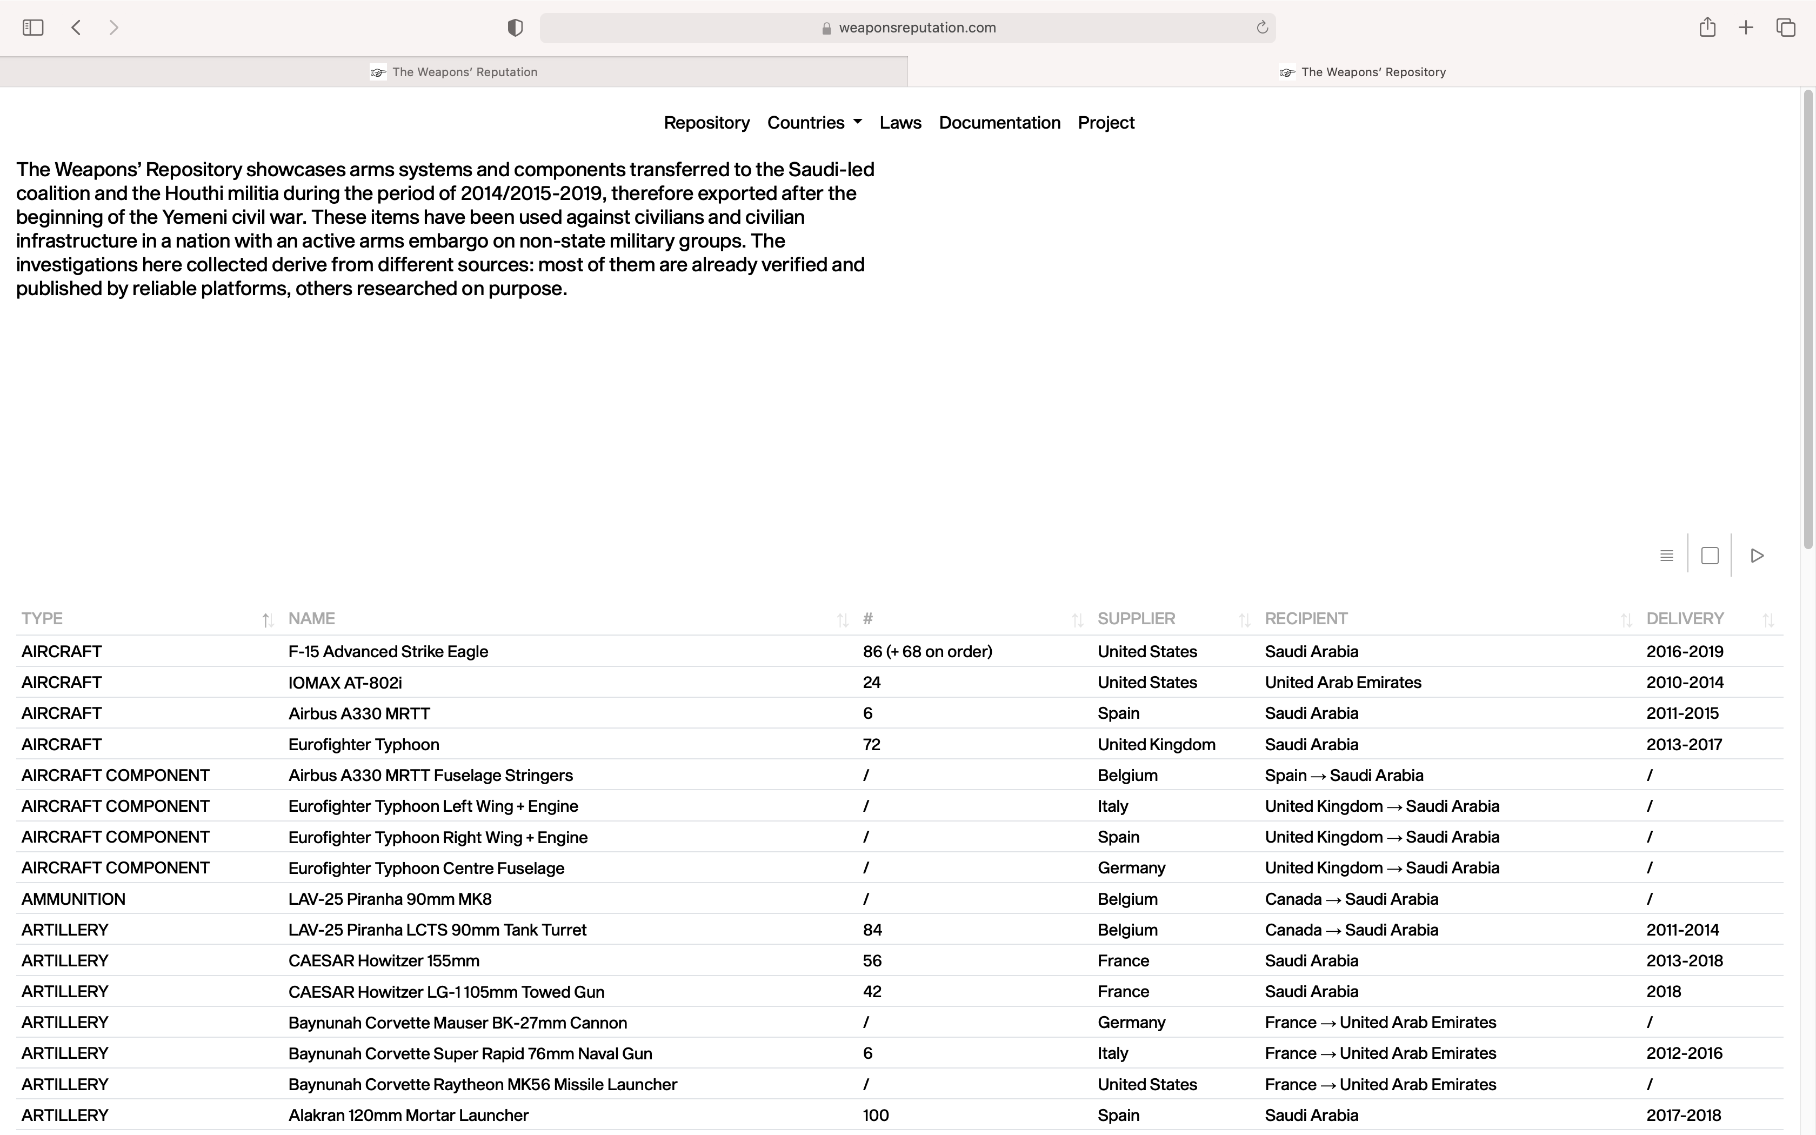The image size is (1816, 1135).
Task: Switch to square grid view
Action: pos(1710,556)
